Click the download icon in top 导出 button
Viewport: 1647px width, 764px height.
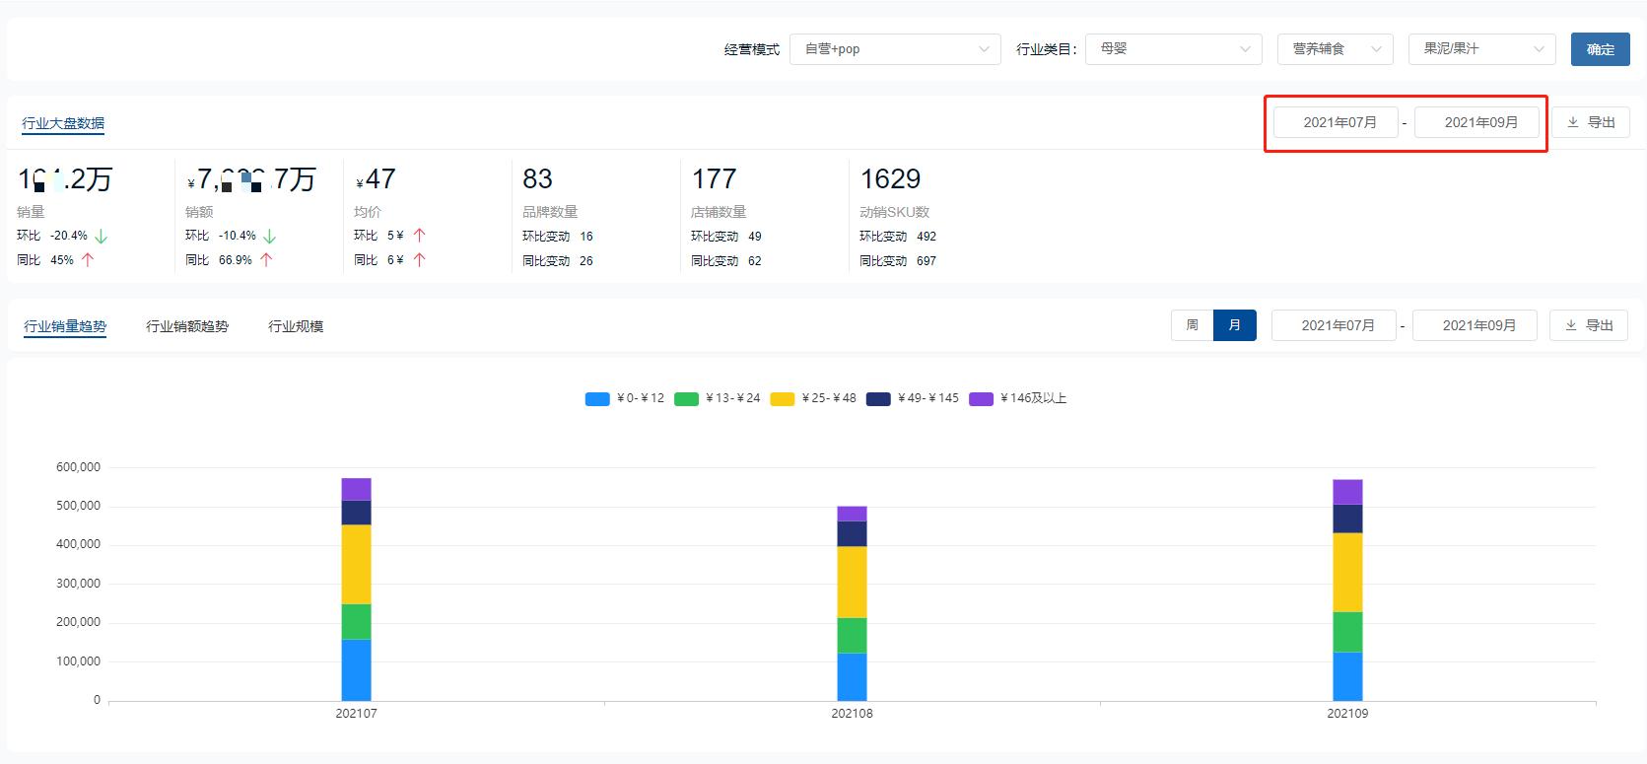1573,122
